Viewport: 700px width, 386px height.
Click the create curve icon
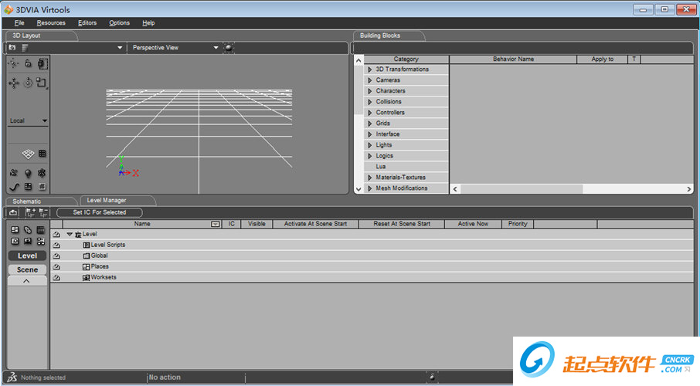(14, 187)
